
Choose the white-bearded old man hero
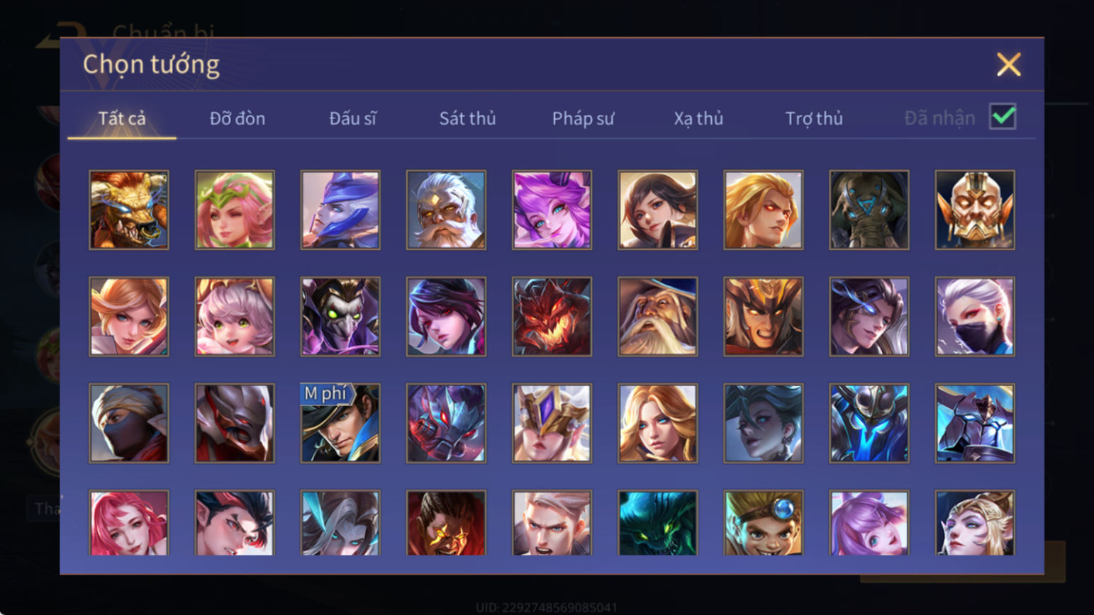pos(446,210)
